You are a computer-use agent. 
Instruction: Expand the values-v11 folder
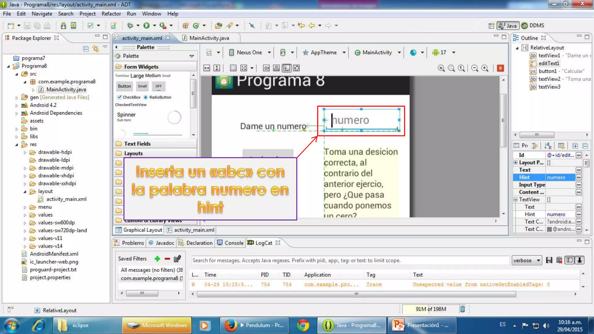pos(25,238)
